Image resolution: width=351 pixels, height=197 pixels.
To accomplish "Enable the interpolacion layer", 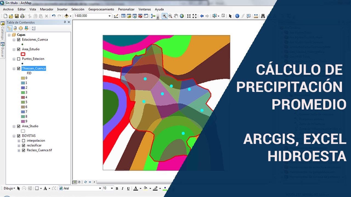I will click(24, 141).
